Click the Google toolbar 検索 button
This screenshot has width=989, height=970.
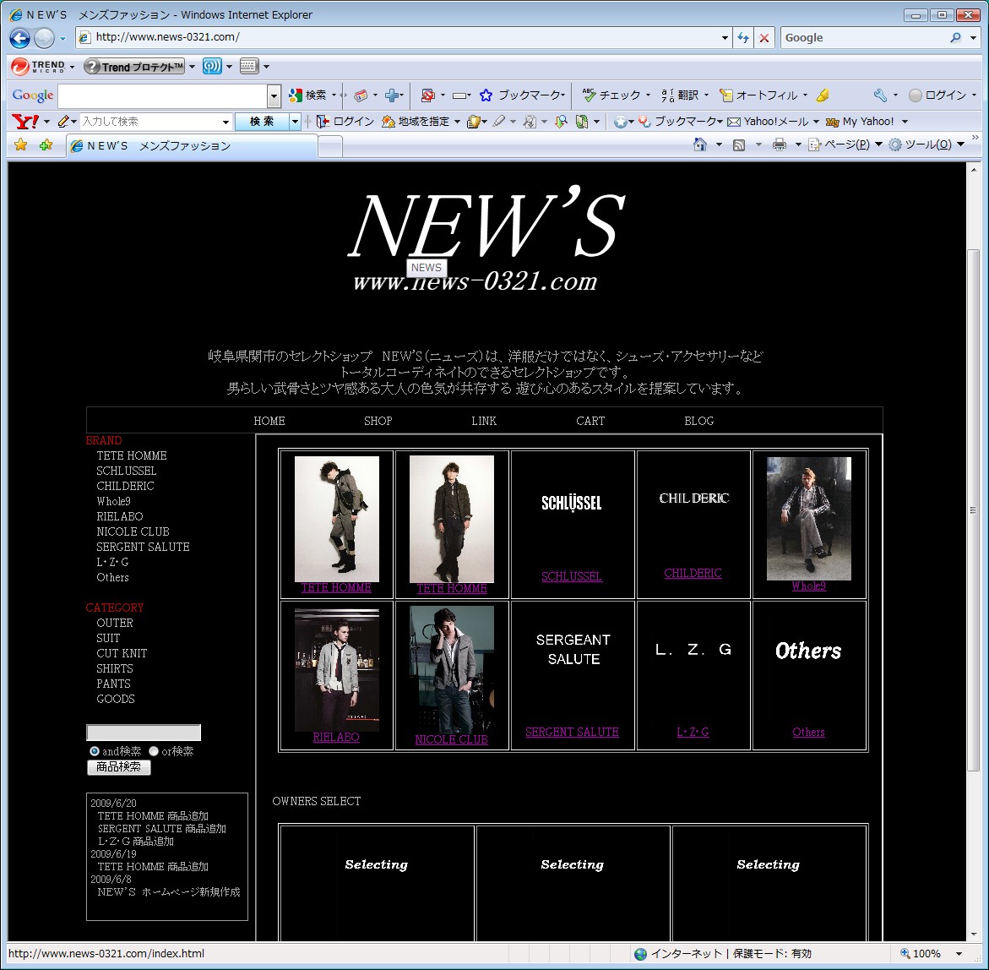pyautogui.click(x=307, y=95)
